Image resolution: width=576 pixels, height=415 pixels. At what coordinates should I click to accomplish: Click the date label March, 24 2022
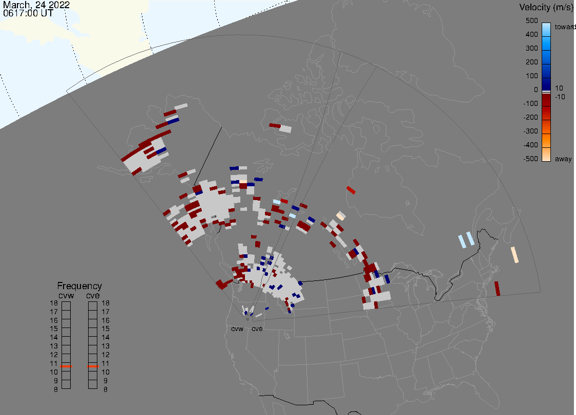(x=36, y=5)
